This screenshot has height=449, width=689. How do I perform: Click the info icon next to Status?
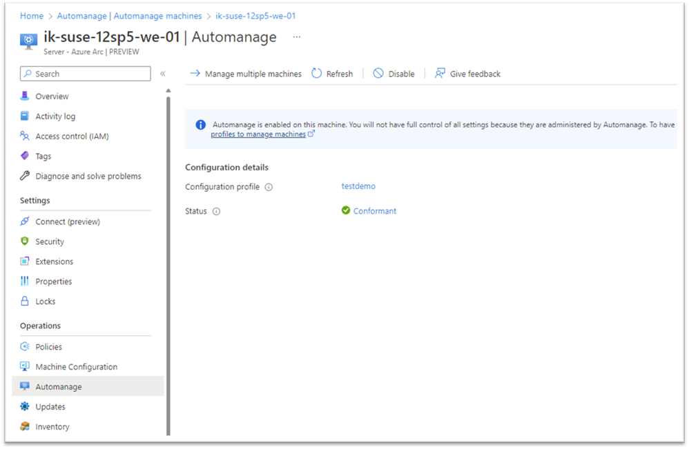pos(216,211)
